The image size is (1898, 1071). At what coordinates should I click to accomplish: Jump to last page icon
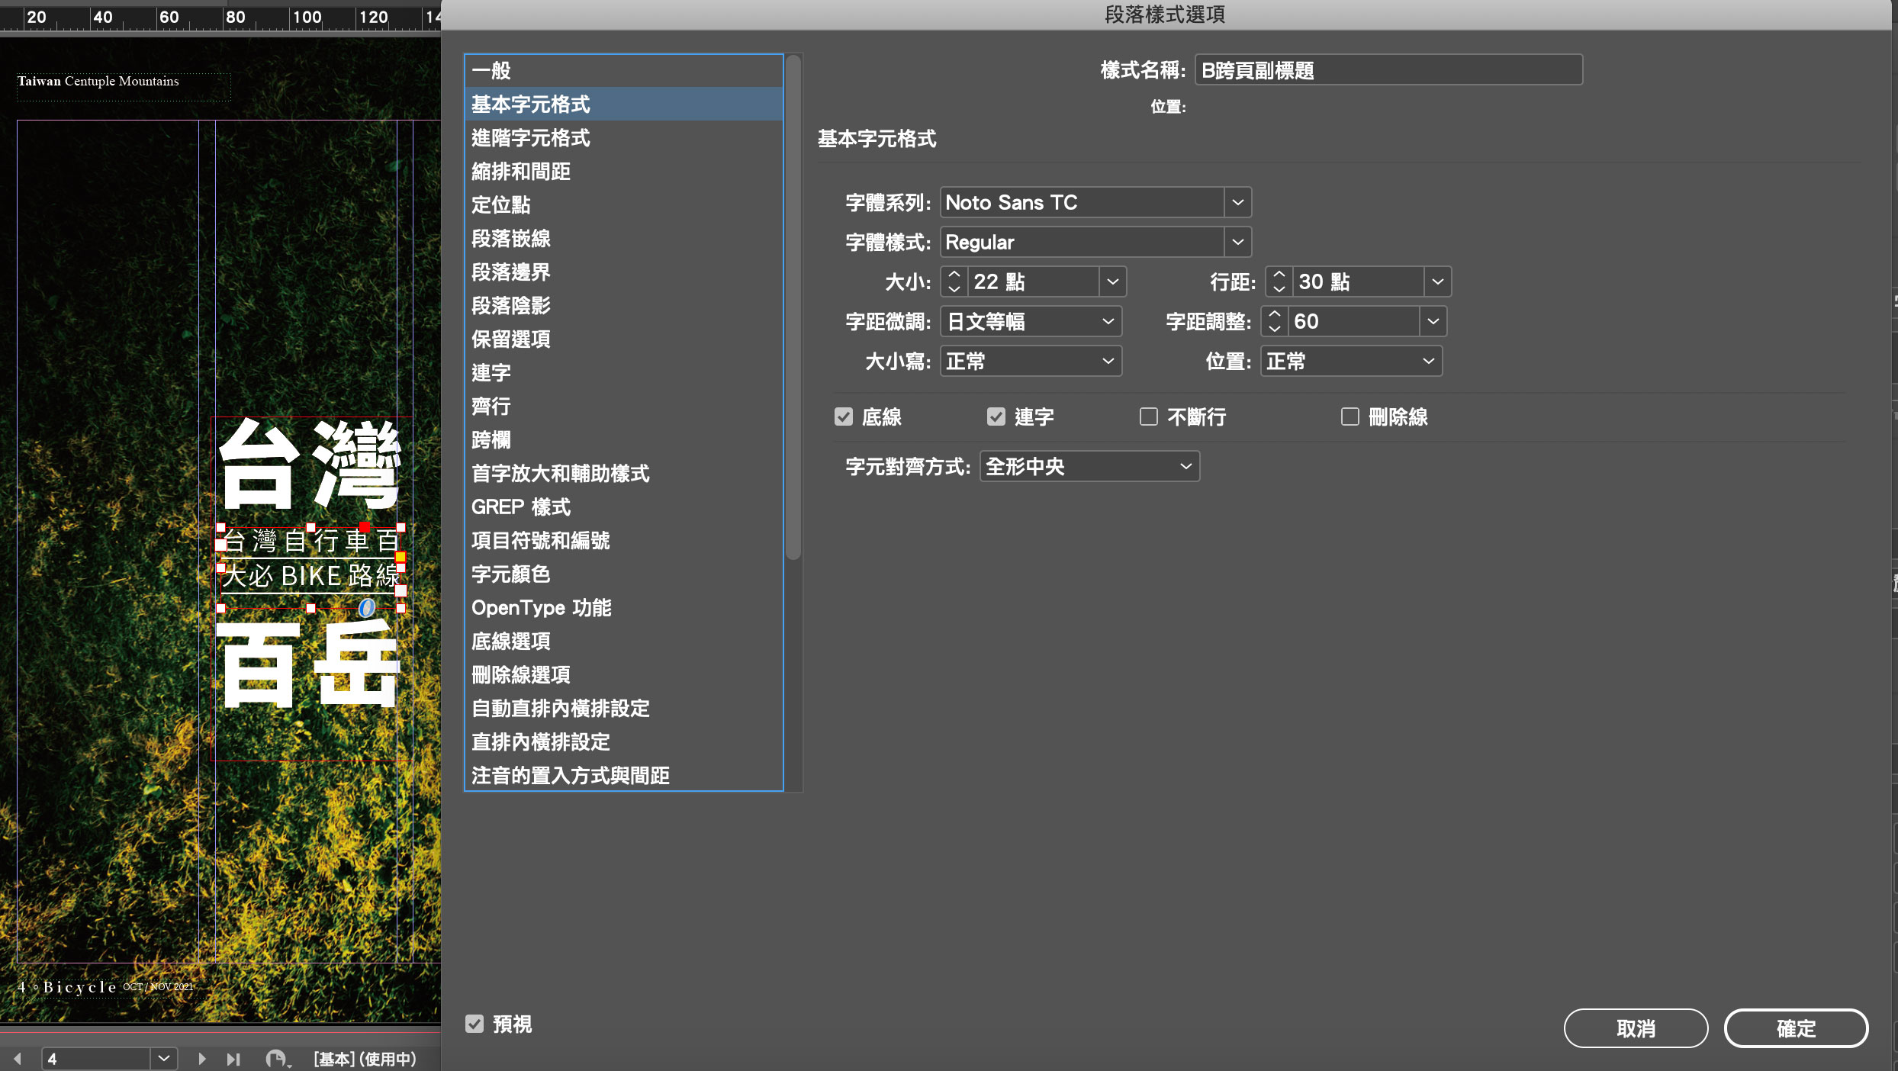pyautogui.click(x=233, y=1059)
